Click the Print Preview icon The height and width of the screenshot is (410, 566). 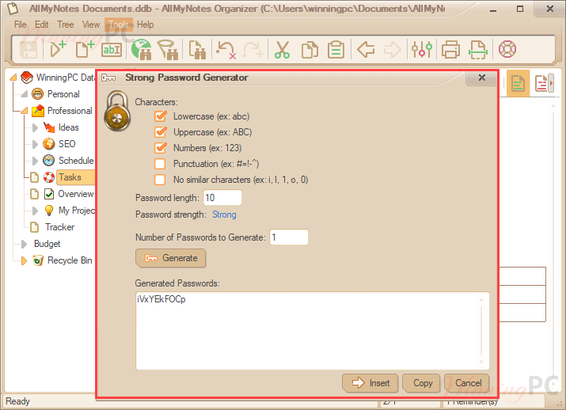pos(478,49)
